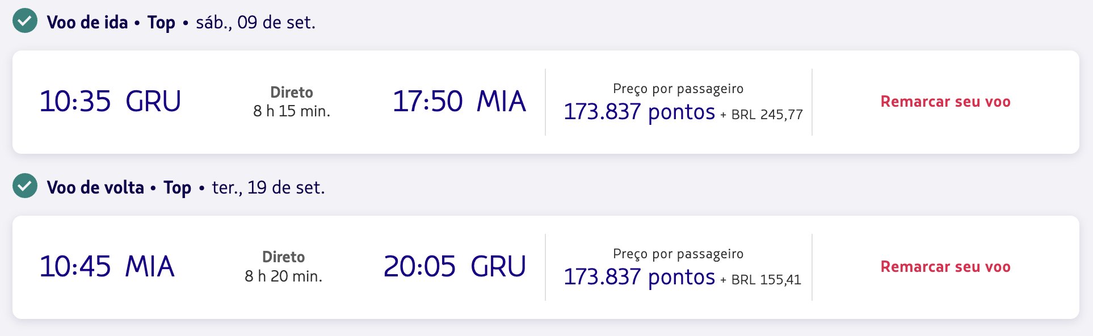Select the 17:50 MIA arrival time
The image size is (1093, 336).
(x=459, y=102)
